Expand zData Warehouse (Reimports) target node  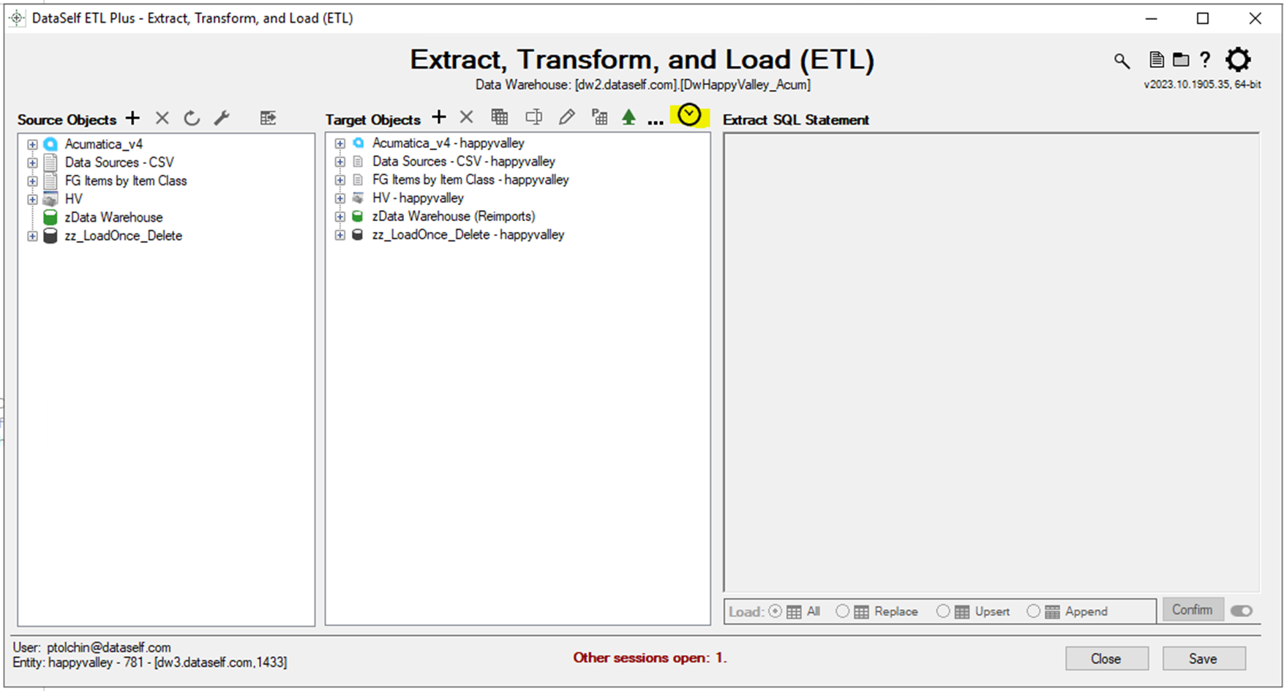tap(340, 217)
